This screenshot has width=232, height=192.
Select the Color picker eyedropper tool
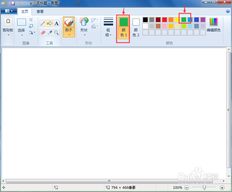point(50,32)
